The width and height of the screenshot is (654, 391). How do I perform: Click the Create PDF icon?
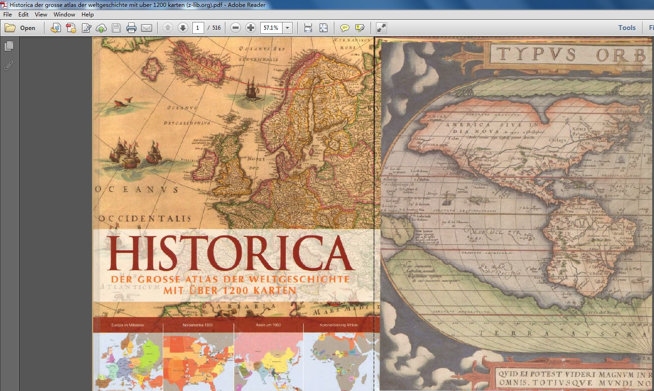(71, 28)
